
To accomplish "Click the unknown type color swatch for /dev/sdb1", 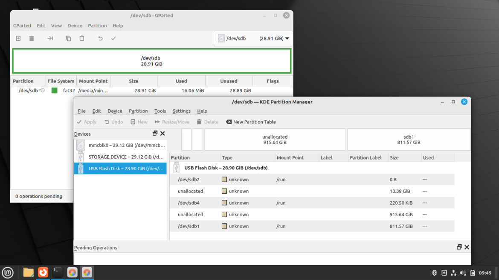I will 224,226.
